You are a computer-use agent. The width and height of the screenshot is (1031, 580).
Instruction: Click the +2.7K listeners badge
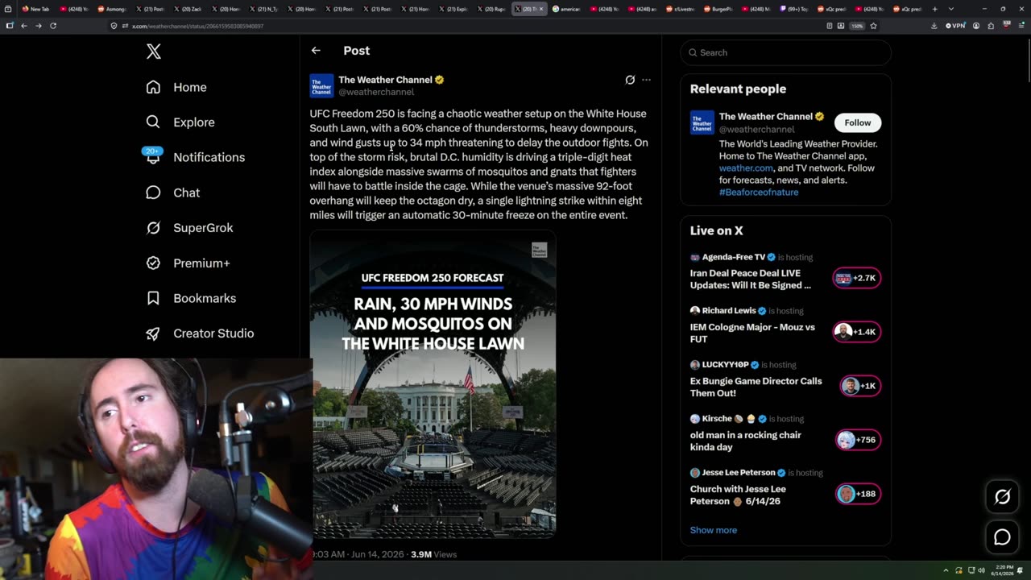point(856,278)
